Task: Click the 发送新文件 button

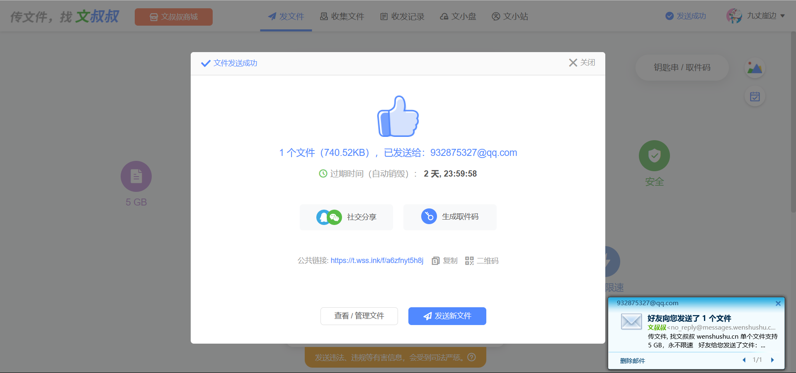Action: [447, 316]
